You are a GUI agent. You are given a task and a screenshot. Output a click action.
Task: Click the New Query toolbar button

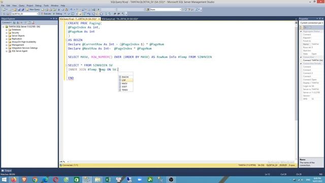point(33,10)
